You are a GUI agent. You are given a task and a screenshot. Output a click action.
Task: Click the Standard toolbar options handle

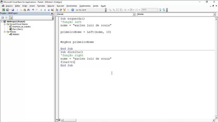tap(106, 10)
